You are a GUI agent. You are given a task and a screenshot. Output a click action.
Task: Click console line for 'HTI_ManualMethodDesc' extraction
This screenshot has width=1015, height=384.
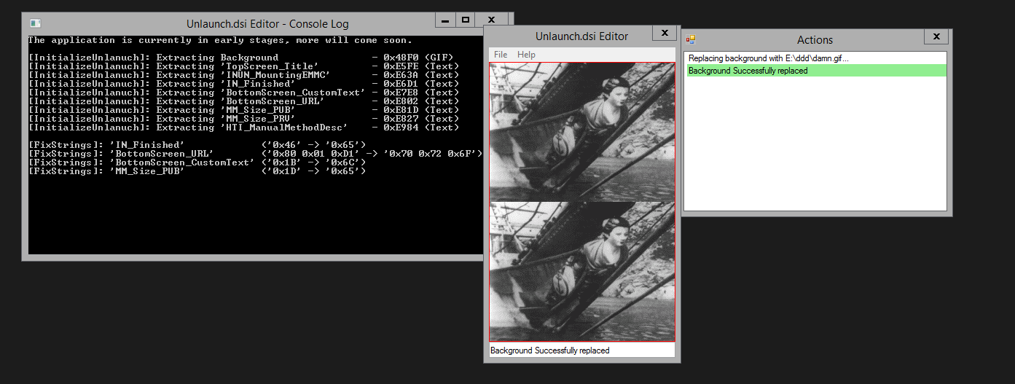click(x=244, y=128)
